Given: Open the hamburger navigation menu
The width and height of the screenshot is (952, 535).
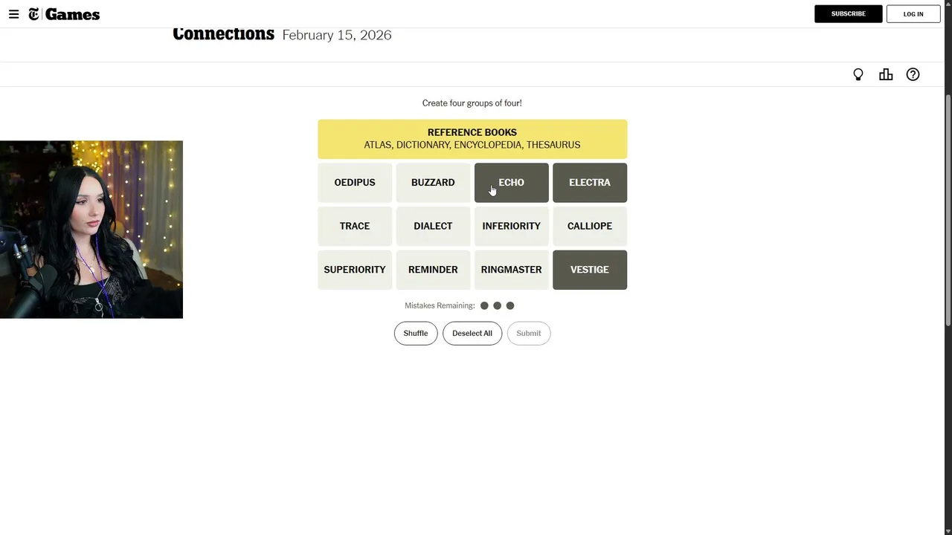Looking at the screenshot, I should (13, 14).
